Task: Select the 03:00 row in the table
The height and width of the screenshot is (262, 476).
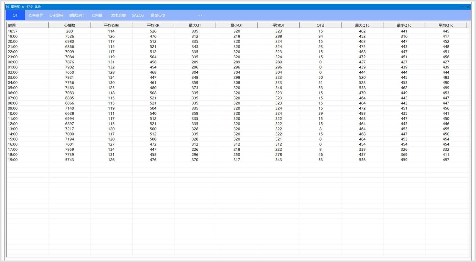Action: [x=13, y=77]
